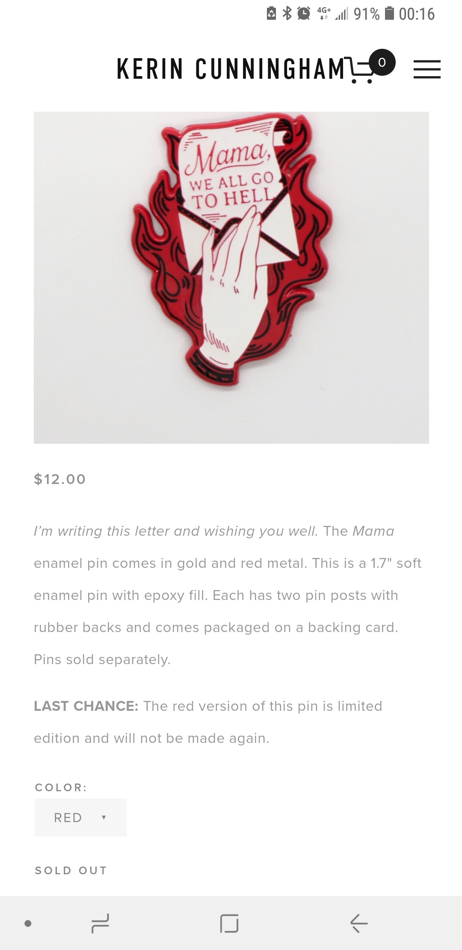The height and width of the screenshot is (950, 462).
Task: Select the $12.00 price text
Action: (60, 479)
